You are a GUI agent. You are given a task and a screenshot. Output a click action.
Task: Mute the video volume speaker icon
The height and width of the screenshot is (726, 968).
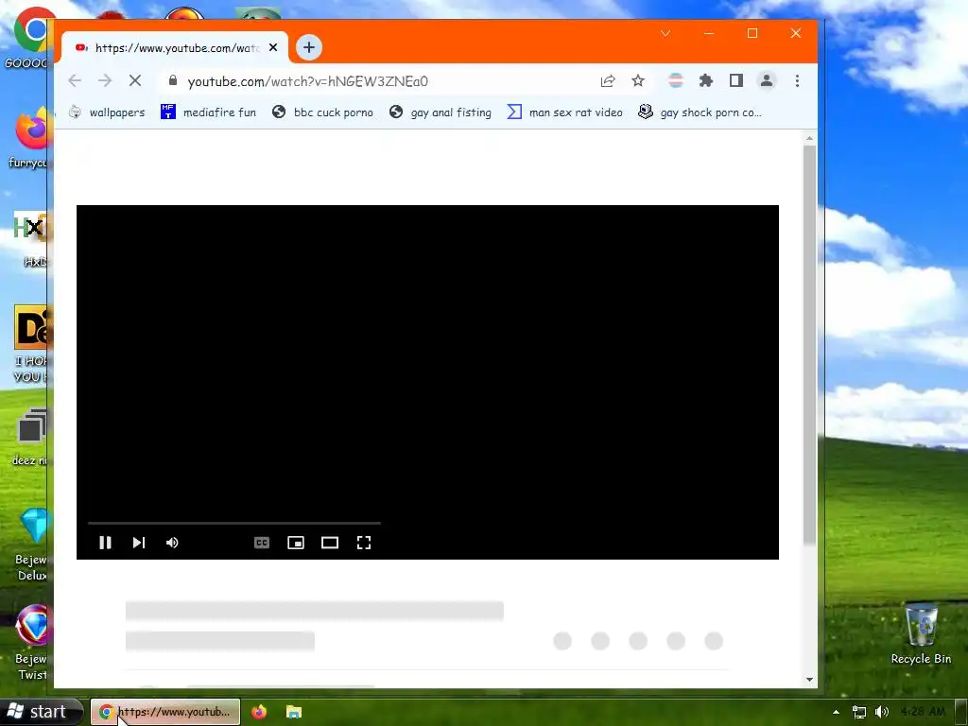(x=172, y=543)
